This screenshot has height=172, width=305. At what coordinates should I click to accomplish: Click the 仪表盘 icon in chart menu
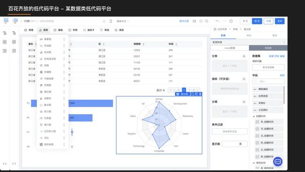41,118
